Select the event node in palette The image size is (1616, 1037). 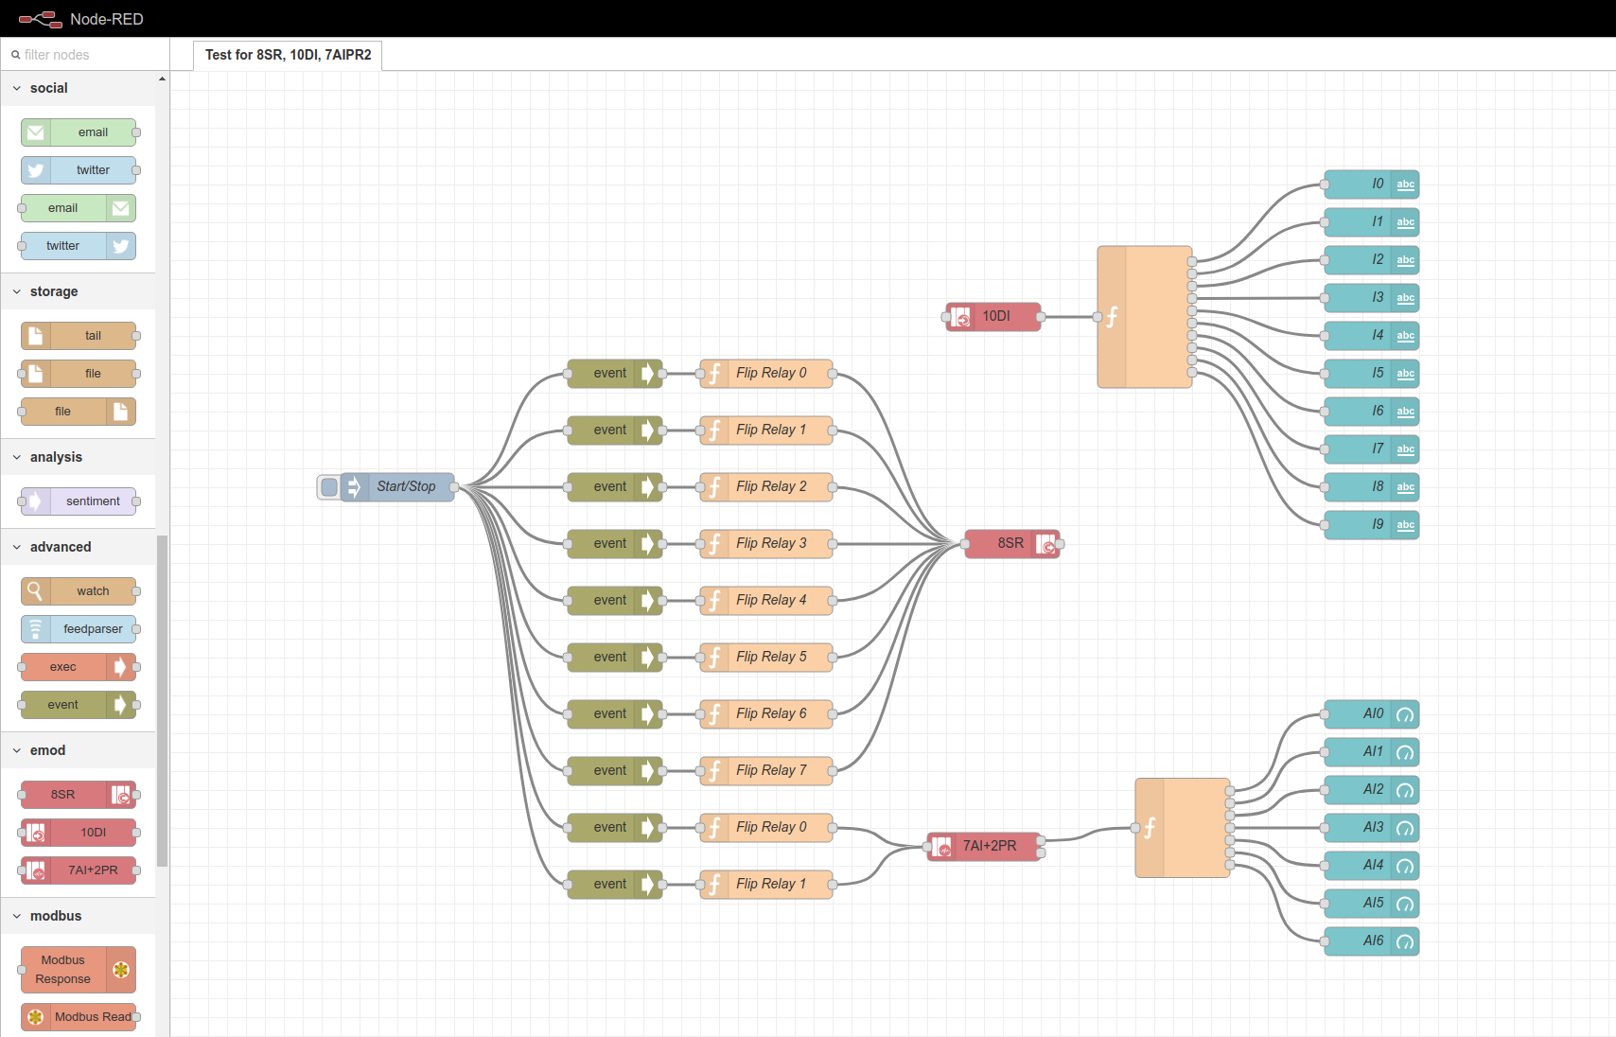tap(79, 705)
